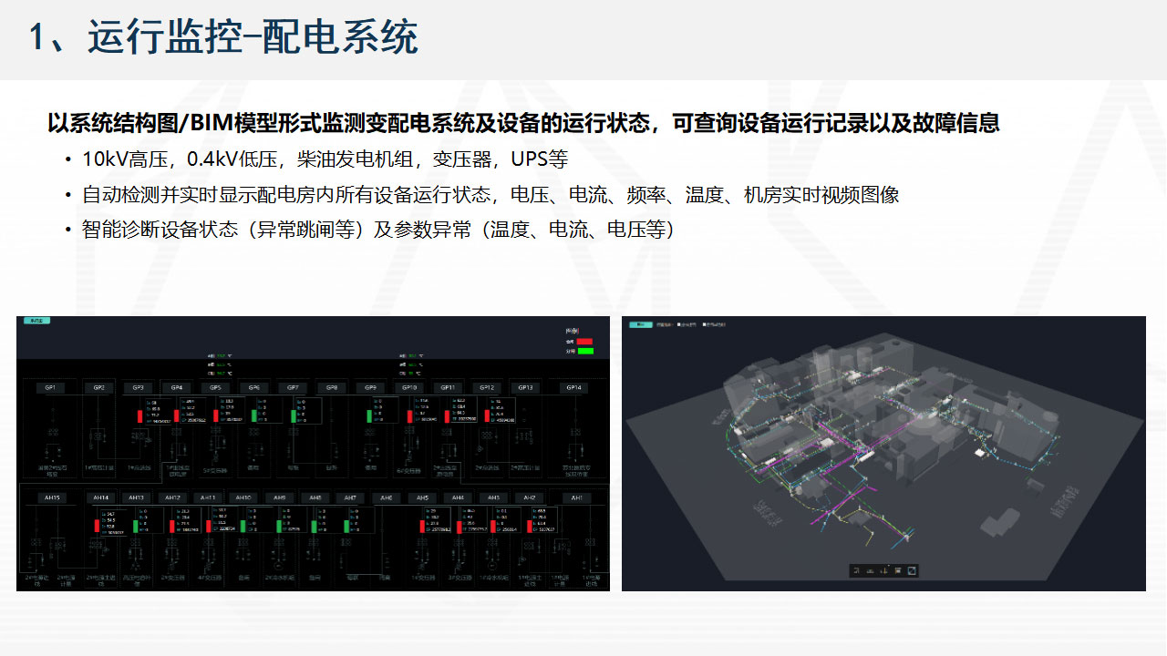Click the first icon in BIM viewer toolbar
Viewport: 1167px width, 656px height.
(x=856, y=570)
